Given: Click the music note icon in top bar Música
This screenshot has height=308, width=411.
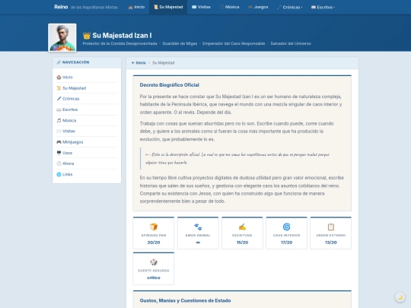Looking at the screenshot, I should (221, 7).
